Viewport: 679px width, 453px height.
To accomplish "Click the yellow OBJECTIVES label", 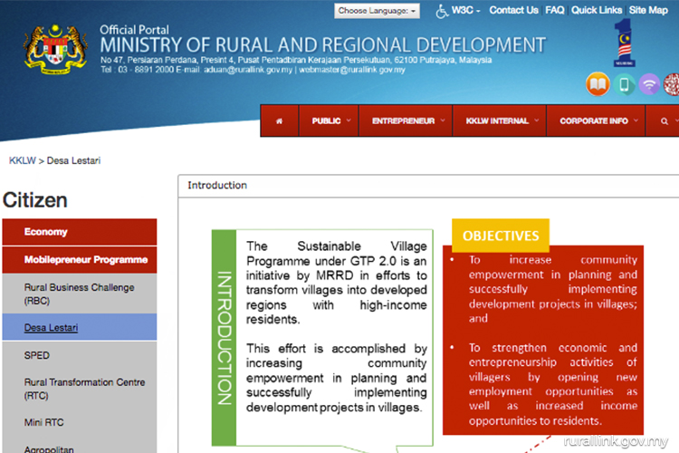I will tap(501, 236).
